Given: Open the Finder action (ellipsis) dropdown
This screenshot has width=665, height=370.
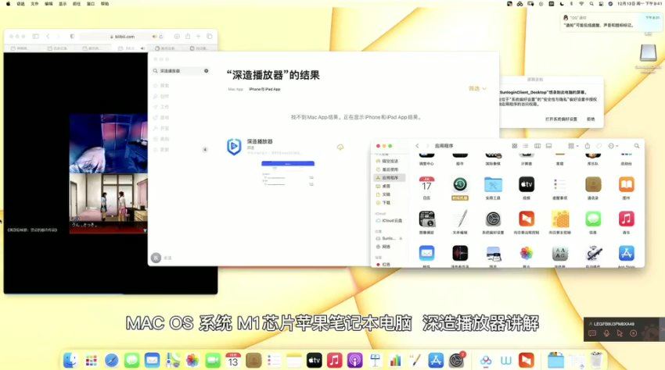Looking at the screenshot, I should pos(613,146).
